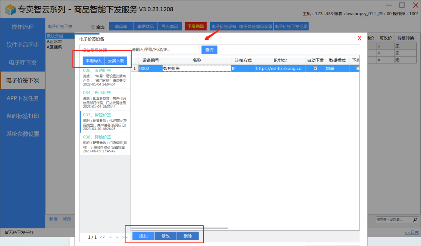The width and height of the screenshot is (421, 246).
Task: Click the 本地导入 button
Action: pos(94,61)
